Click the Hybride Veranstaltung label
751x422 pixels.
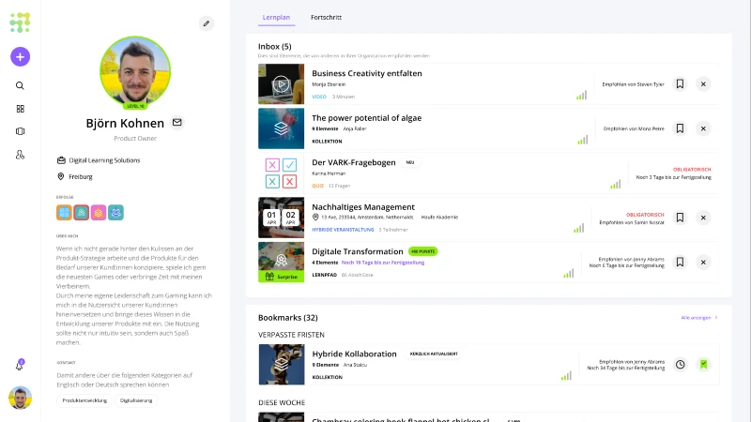343,230
